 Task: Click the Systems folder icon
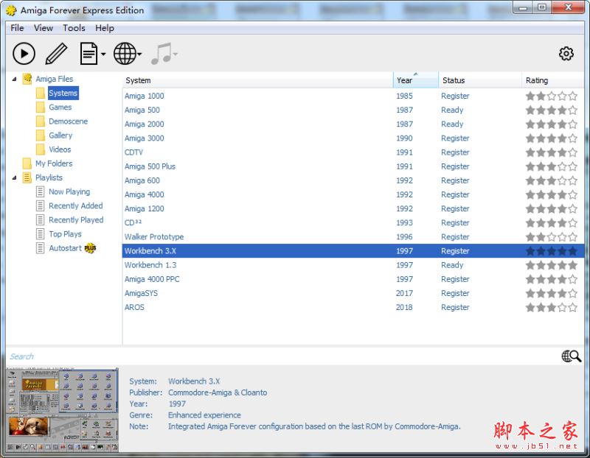pyautogui.click(x=41, y=93)
